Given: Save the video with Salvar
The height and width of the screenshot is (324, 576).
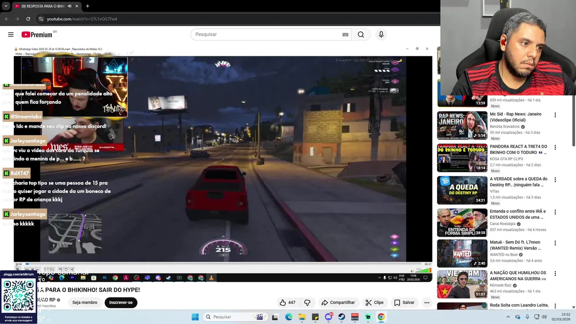Looking at the screenshot, I should point(404,302).
